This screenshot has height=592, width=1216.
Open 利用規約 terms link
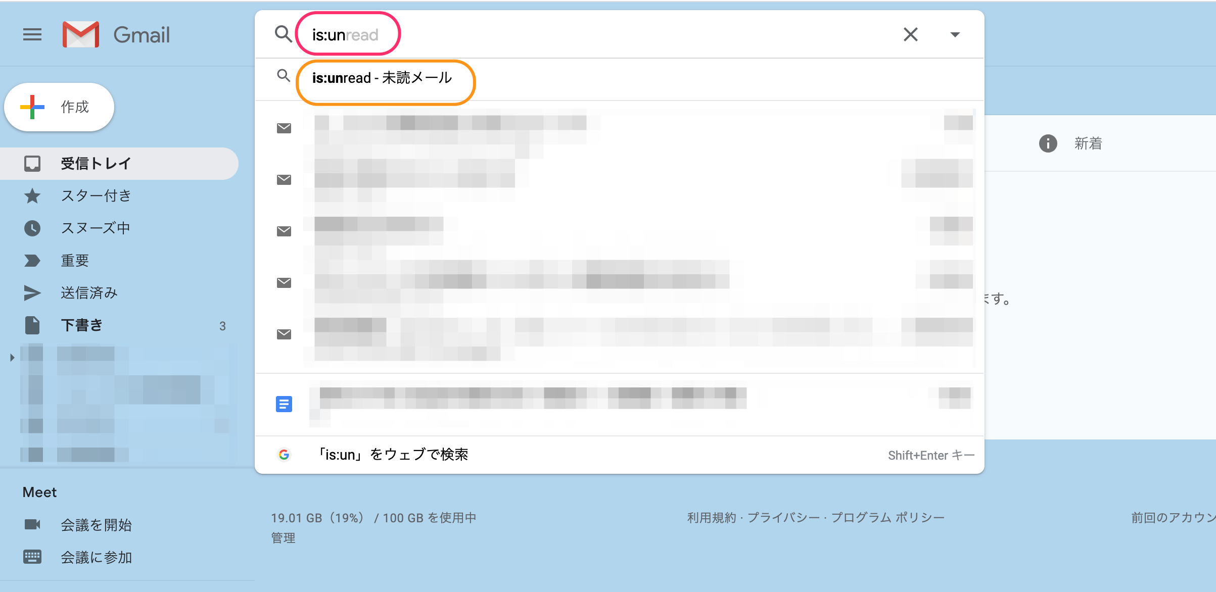(712, 518)
